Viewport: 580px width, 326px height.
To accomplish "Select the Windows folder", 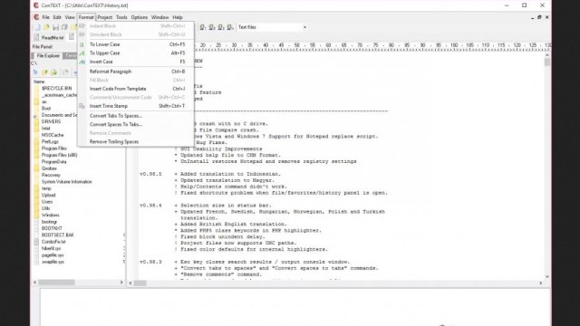I will (51, 215).
